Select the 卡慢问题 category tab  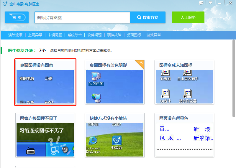point(55,35)
